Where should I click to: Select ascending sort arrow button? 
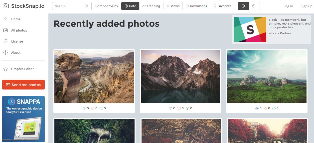coord(254,6)
